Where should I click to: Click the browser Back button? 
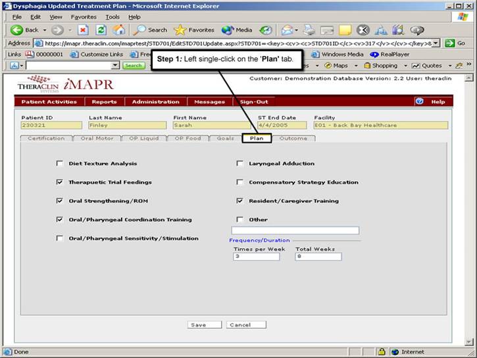click(25, 30)
